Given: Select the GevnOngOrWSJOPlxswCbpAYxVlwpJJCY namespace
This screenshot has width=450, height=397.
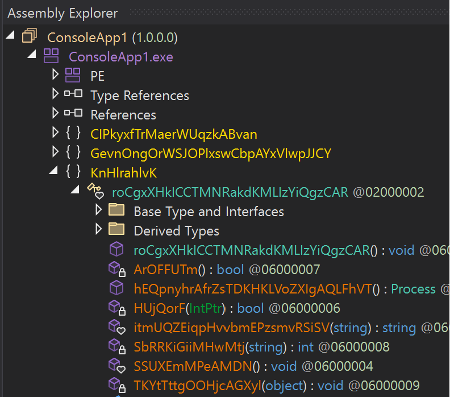Looking at the screenshot, I should point(210,153).
